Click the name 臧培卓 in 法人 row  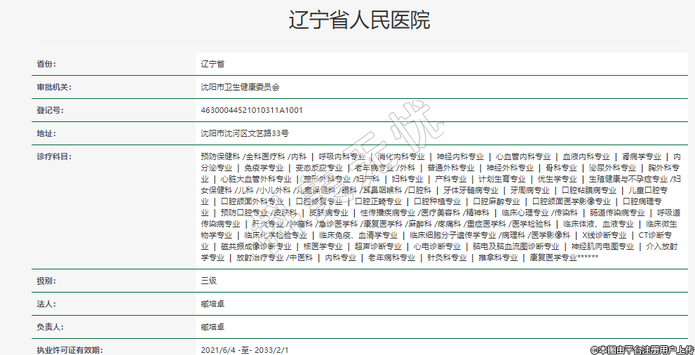(212, 304)
